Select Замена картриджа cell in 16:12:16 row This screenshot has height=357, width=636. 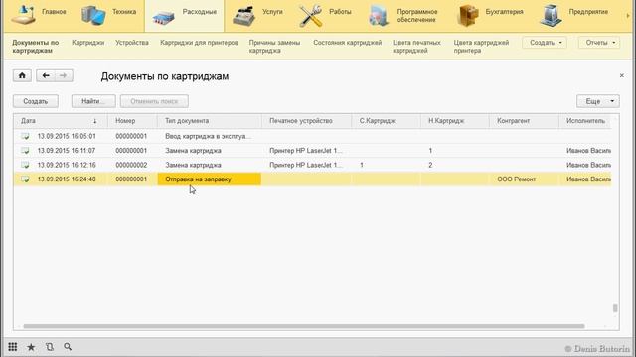click(210, 165)
